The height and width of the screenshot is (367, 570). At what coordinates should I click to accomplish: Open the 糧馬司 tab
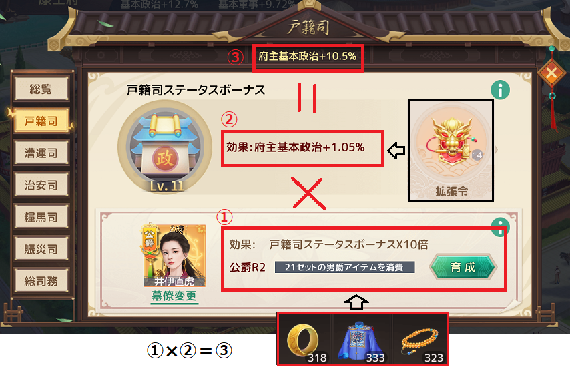[x=41, y=217]
